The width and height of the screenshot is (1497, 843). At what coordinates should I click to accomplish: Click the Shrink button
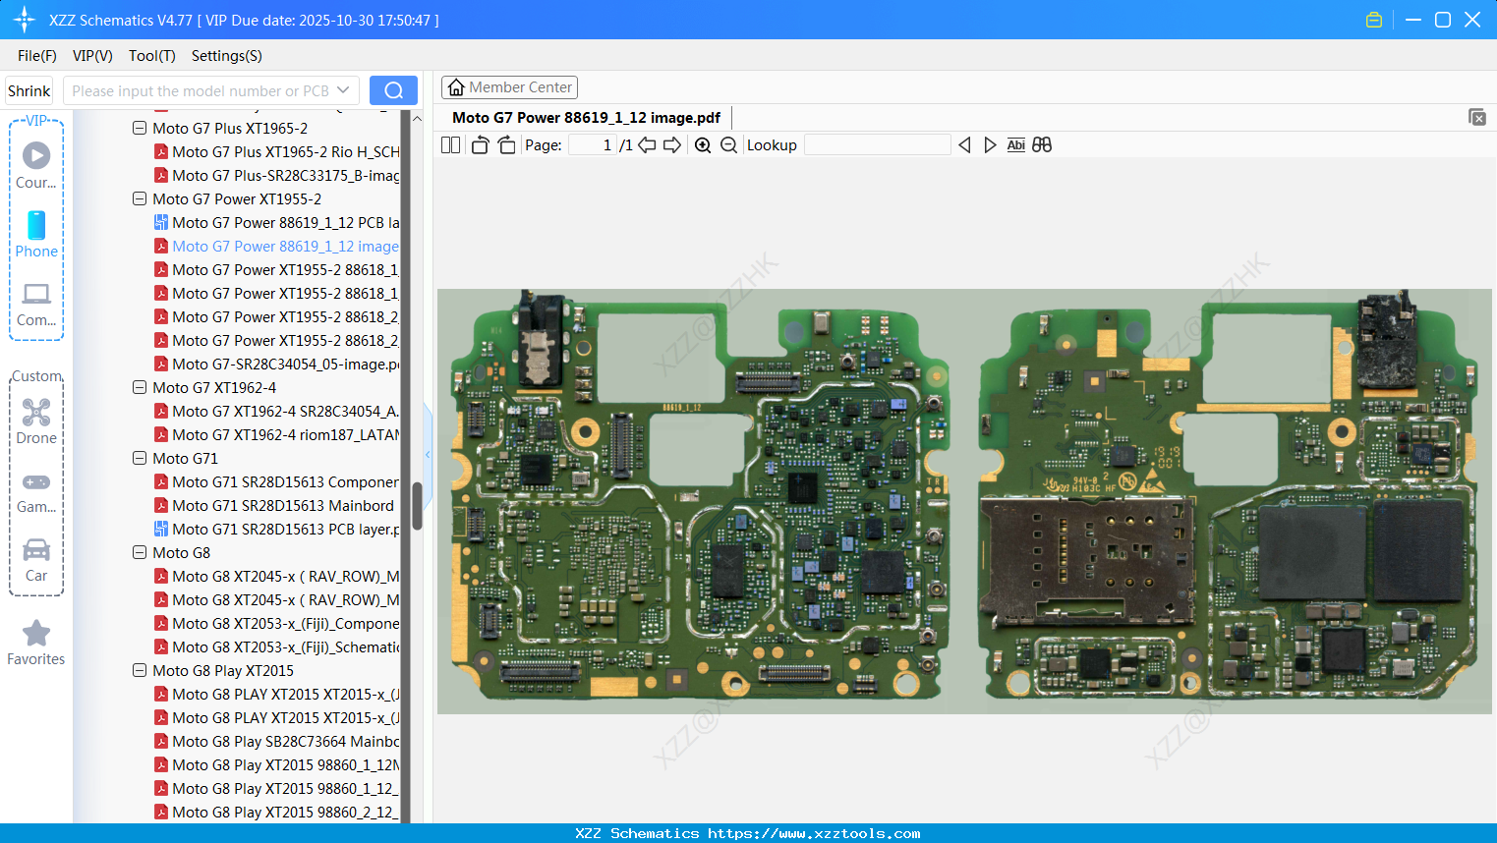pyautogui.click(x=29, y=91)
